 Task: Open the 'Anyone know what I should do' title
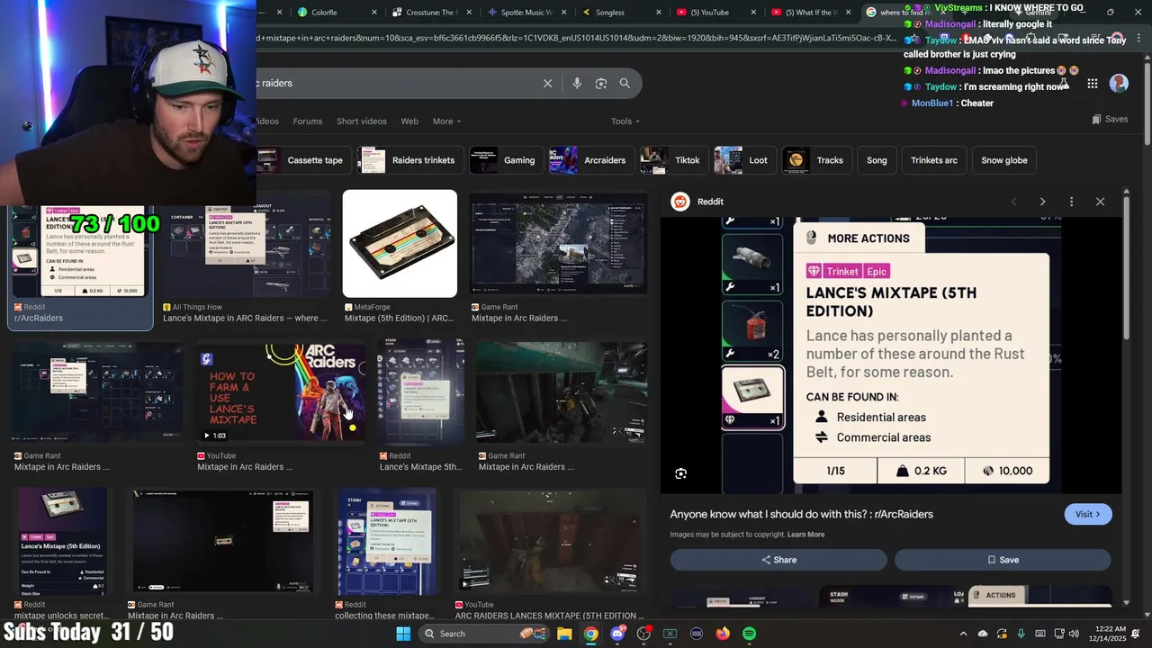pyautogui.click(x=801, y=514)
